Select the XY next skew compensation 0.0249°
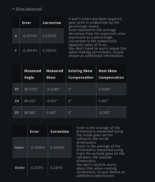155x182 pixels. [x=105, y=89]
